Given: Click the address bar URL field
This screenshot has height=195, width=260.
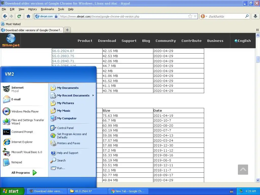Looking at the screenshot, I should pyautogui.click(x=124, y=16).
